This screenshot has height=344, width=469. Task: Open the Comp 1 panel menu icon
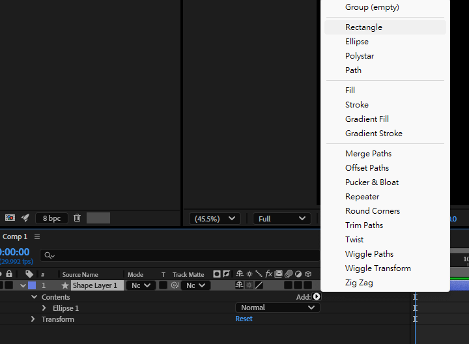pos(37,237)
